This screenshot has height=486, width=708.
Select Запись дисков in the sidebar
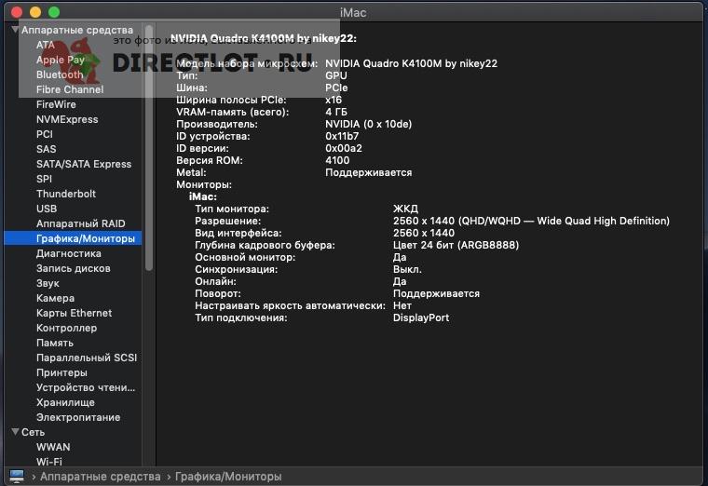click(74, 268)
